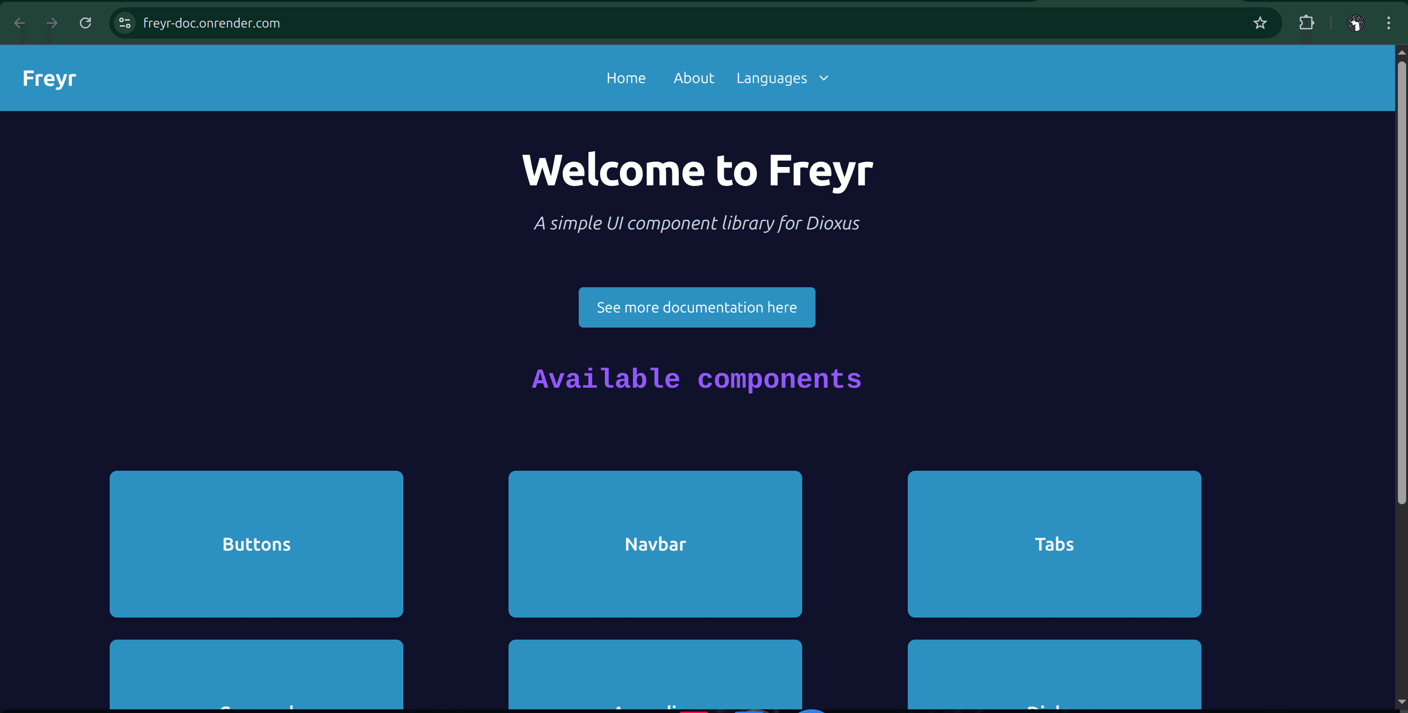Click the Available components heading
1408x713 pixels.
click(697, 379)
